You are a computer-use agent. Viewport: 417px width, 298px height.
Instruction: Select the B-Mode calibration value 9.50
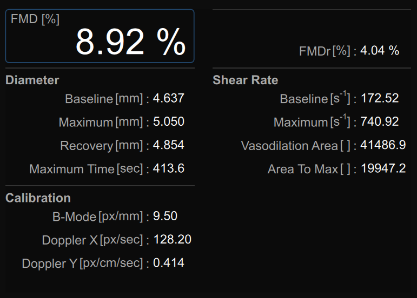[x=166, y=216]
